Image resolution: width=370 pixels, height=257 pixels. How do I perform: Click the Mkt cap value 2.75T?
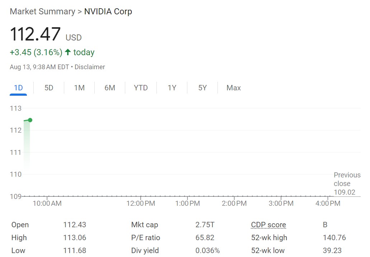[205, 225]
